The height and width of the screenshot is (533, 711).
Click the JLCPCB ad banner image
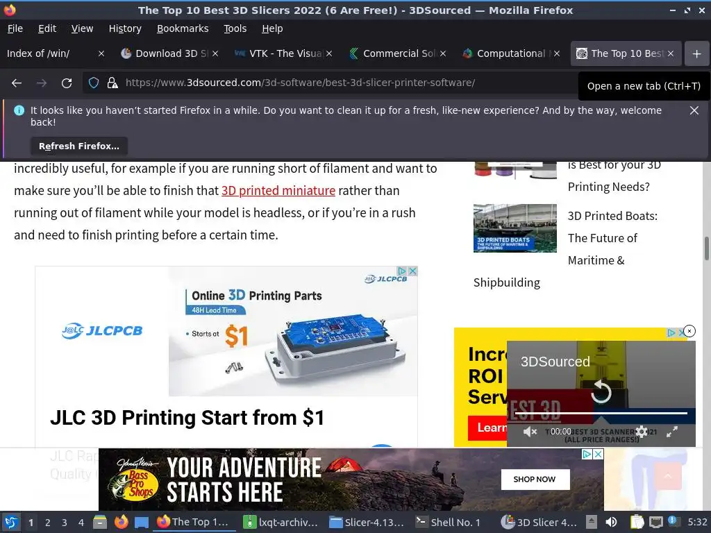point(293,331)
